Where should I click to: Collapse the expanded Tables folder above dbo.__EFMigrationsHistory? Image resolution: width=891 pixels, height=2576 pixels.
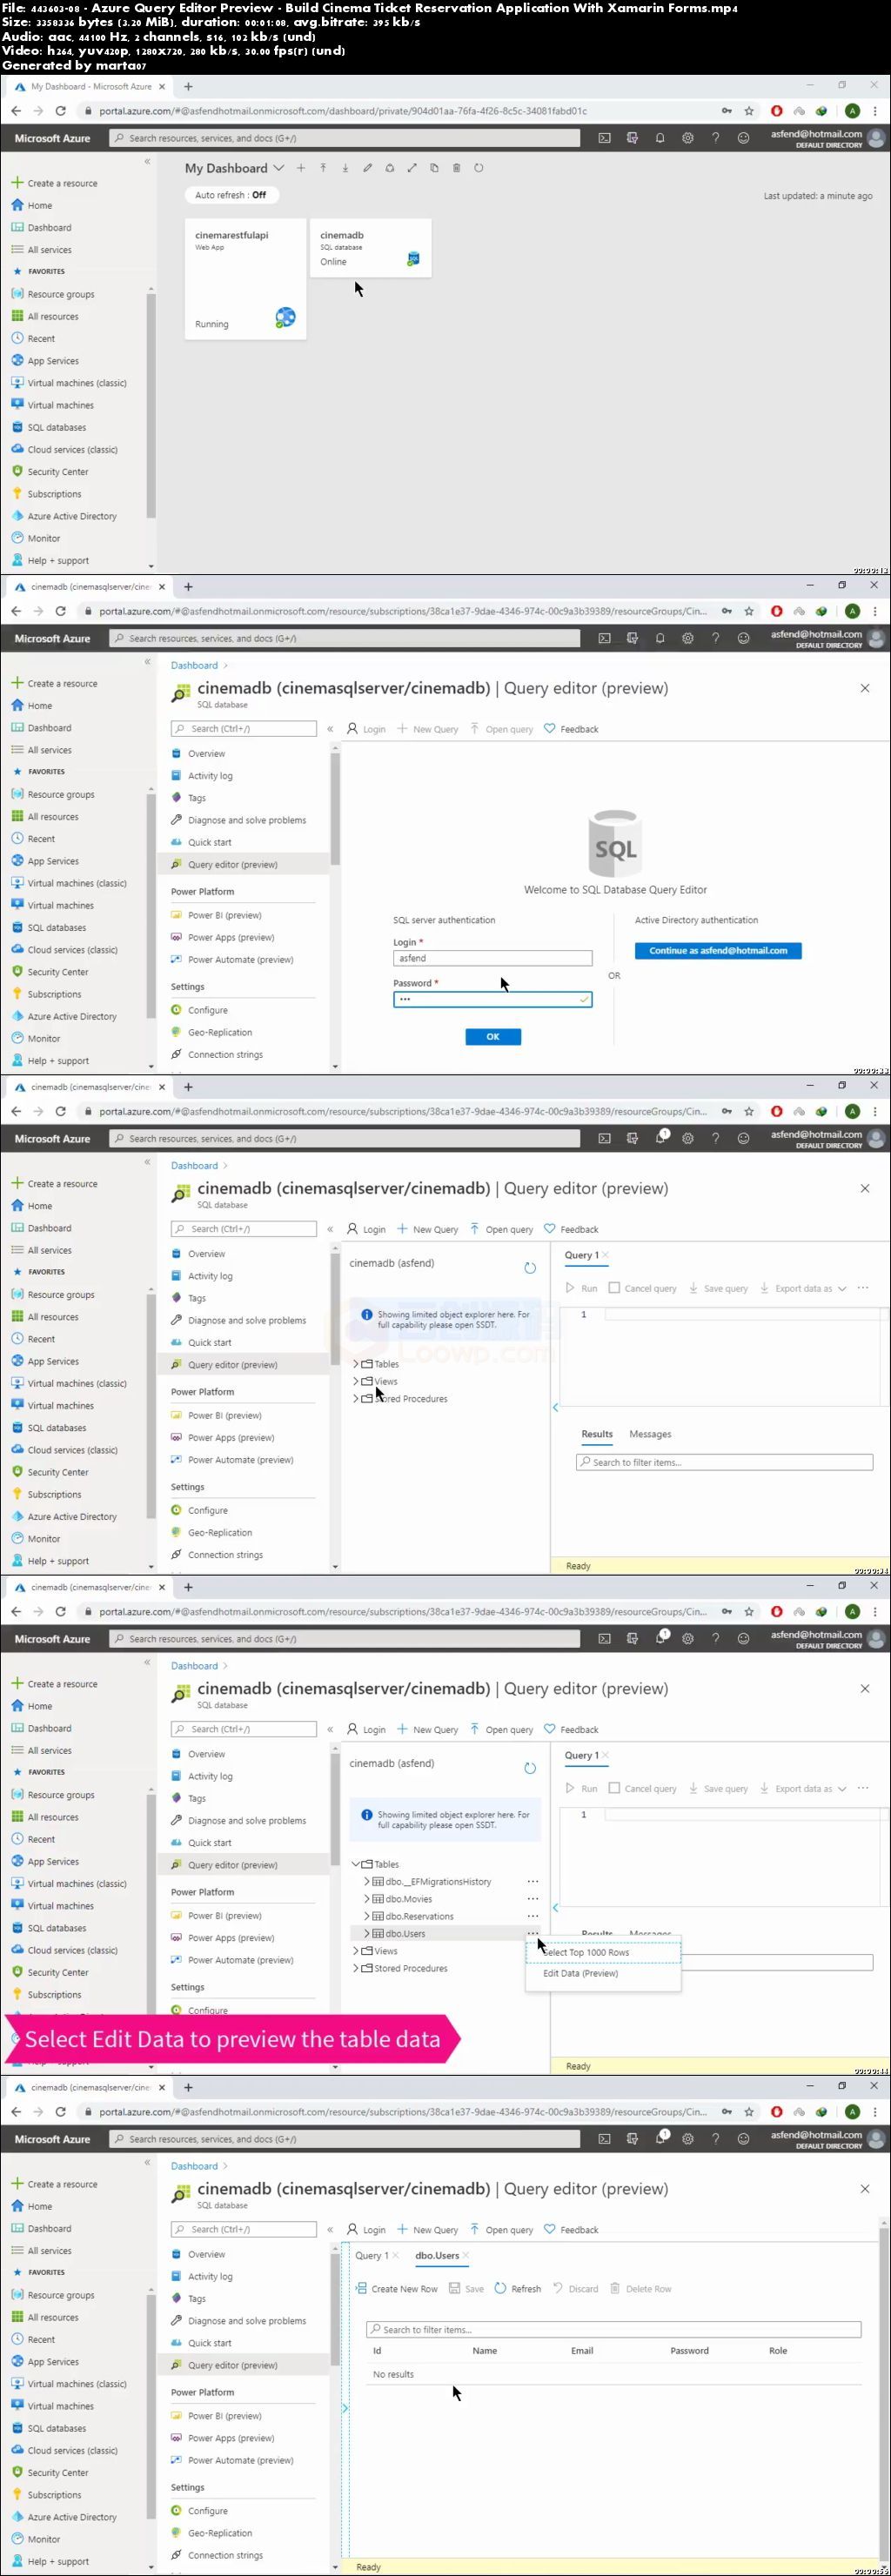point(355,1864)
